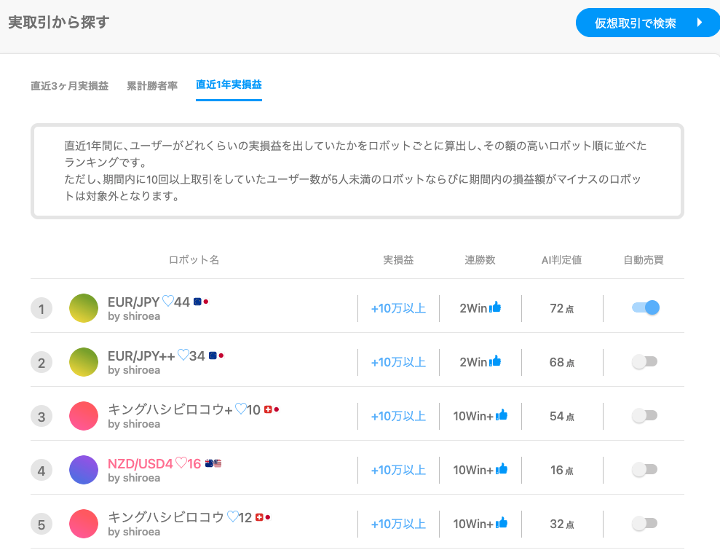The width and height of the screenshot is (720, 550).
Task: Click the キングハシビロコウ+ pink avatar icon
Action: tap(84, 416)
